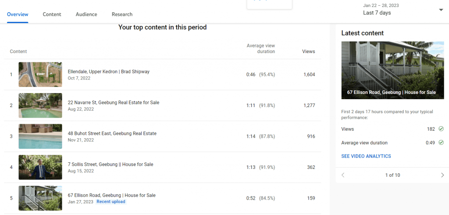Click SEE VIDEO ANALYTICS link
The height and width of the screenshot is (215, 449).
point(366,156)
